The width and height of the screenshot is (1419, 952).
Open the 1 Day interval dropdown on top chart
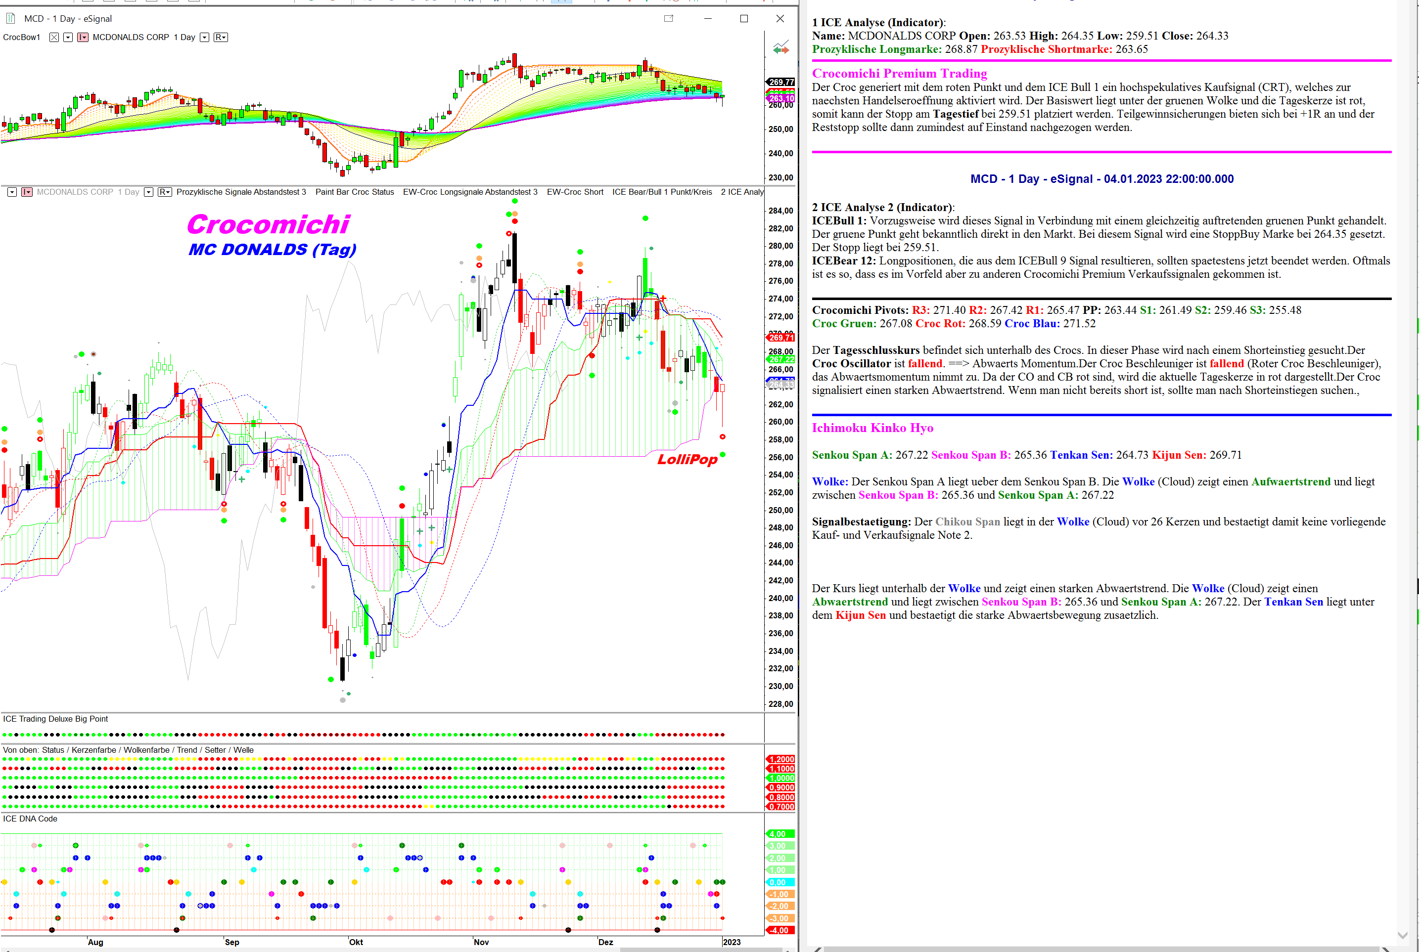[x=205, y=38]
